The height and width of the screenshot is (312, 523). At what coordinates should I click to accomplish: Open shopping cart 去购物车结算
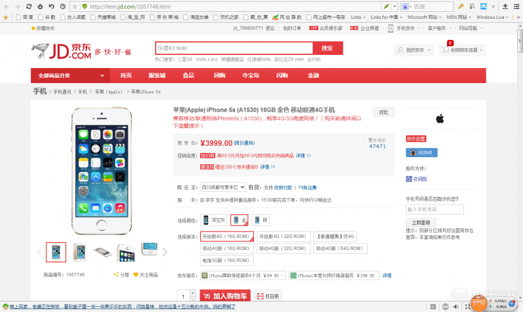(462, 50)
